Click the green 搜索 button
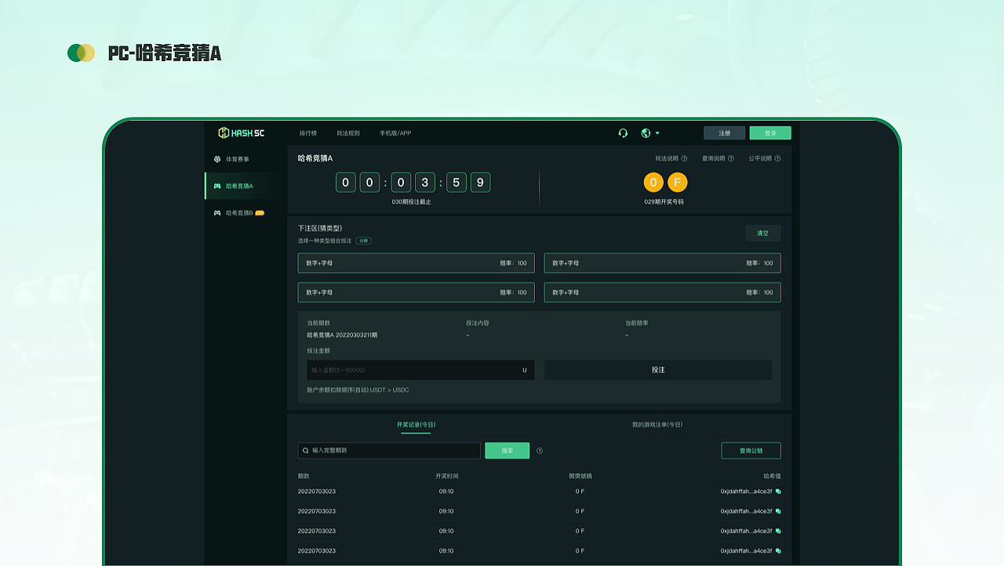Viewport: 1004px width, 566px height. [507, 451]
